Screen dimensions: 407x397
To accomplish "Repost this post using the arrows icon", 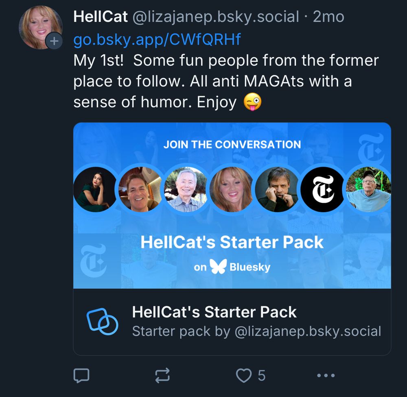I will [163, 376].
